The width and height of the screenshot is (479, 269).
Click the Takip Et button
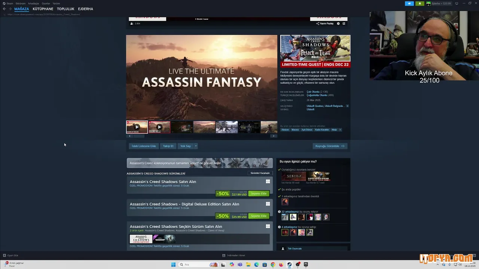168,146
